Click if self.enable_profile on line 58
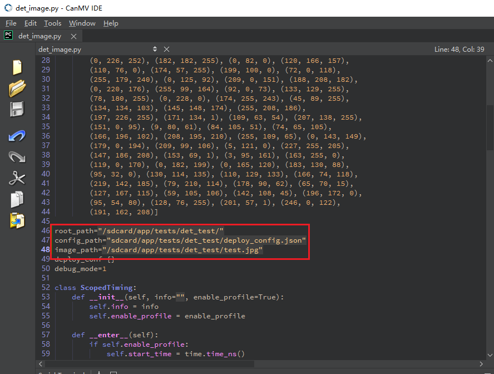Image resolution: width=494 pixels, height=374 pixels. [139, 345]
